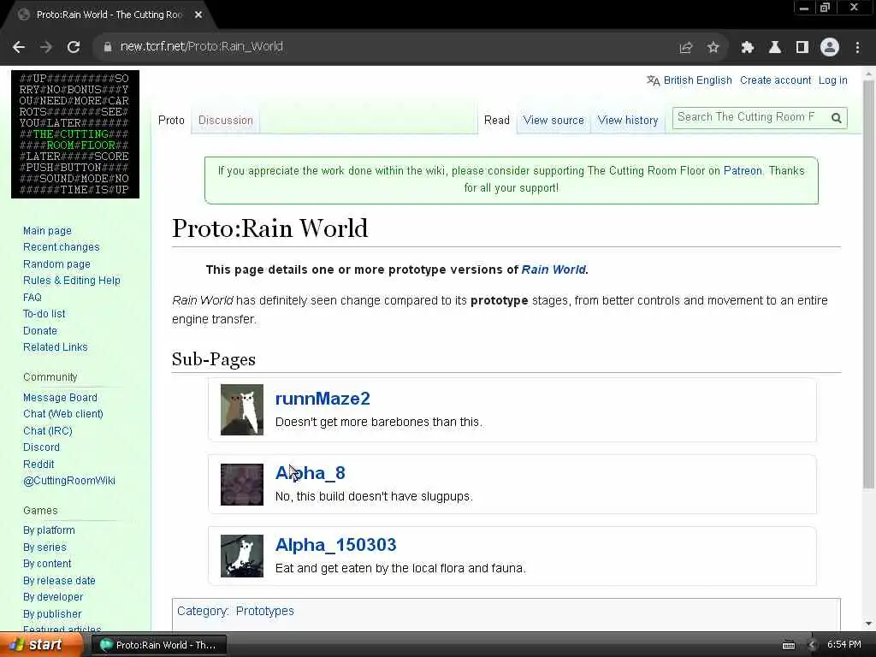The width and height of the screenshot is (876, 657).
Task: Reload the page with the refresh icon
Action: pyautogui.click(x=74, y=47)
